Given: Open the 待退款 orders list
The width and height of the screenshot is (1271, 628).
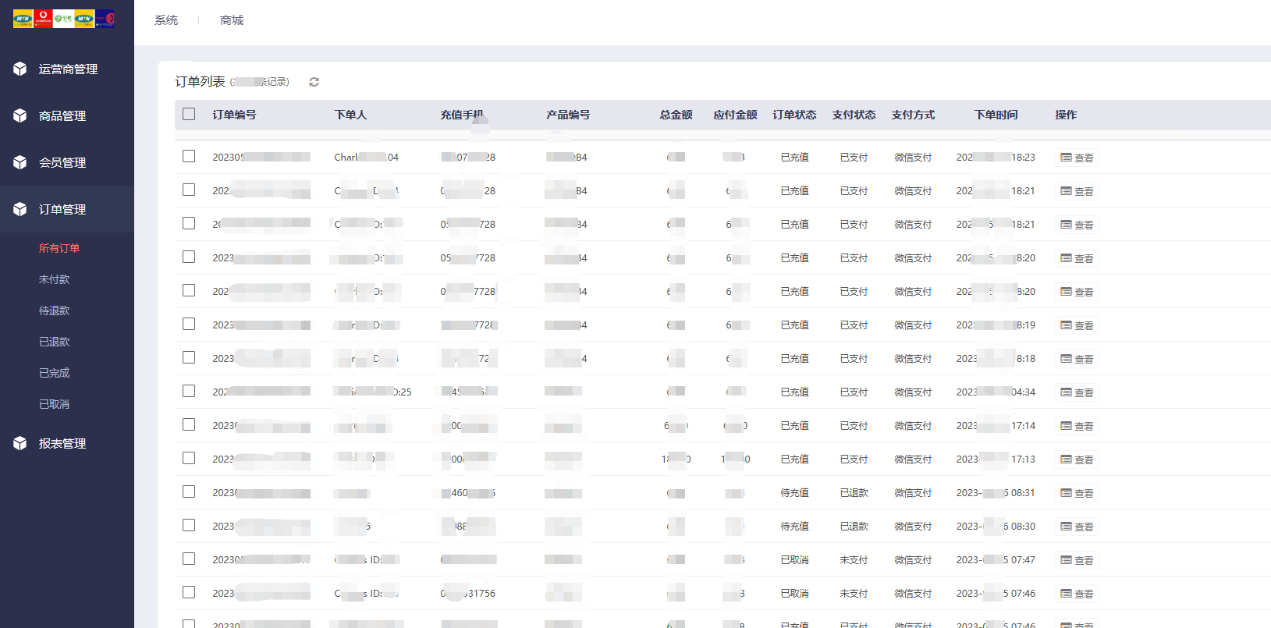Looking at the screenshot, I should pos(54,310).
